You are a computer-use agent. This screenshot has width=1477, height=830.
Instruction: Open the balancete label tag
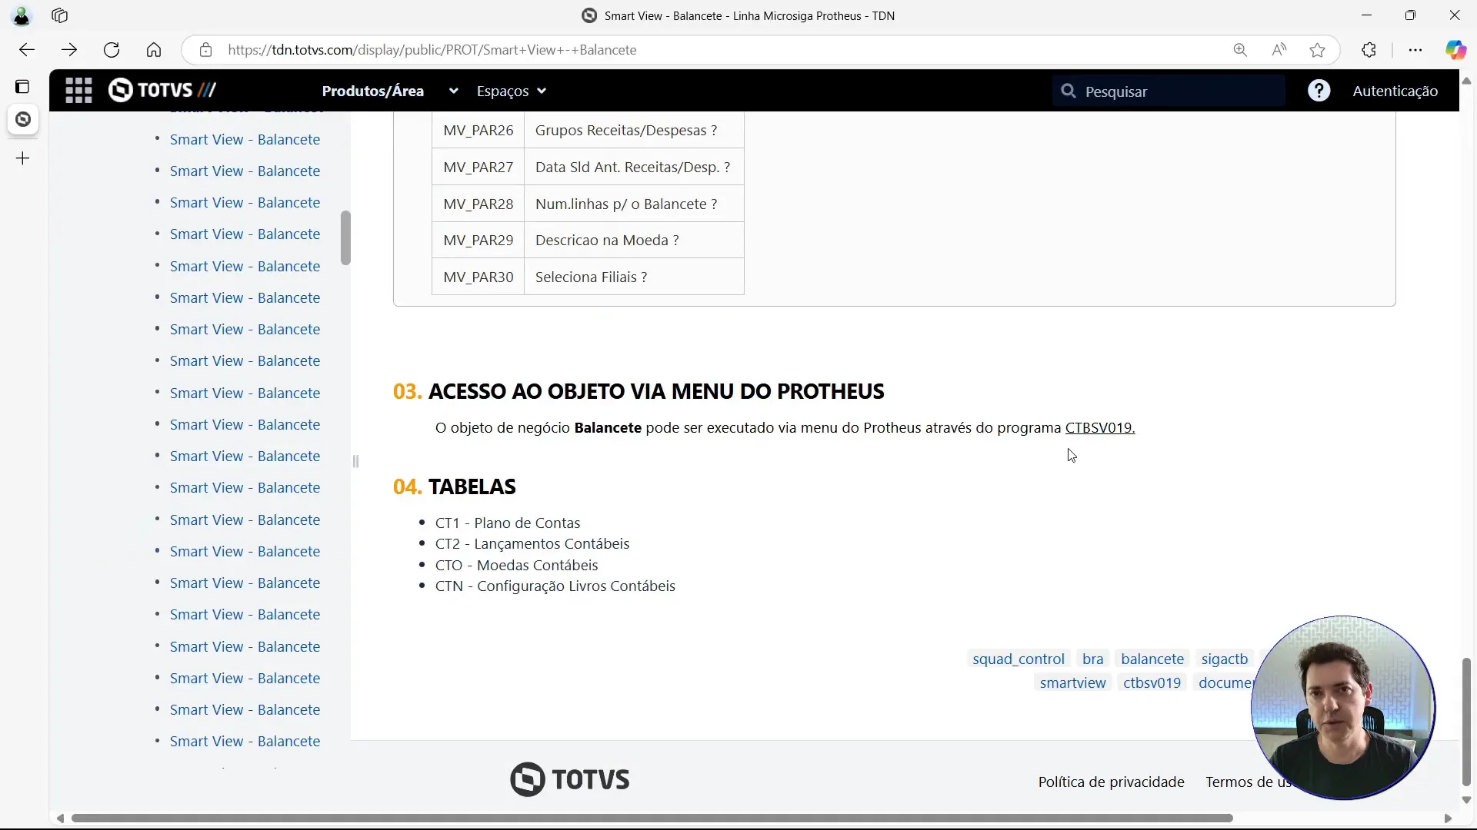click(x=1152, y=659)
